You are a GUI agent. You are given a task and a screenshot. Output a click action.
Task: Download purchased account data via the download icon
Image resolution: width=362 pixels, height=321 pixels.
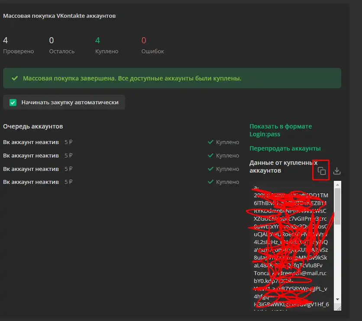point(337,171)
